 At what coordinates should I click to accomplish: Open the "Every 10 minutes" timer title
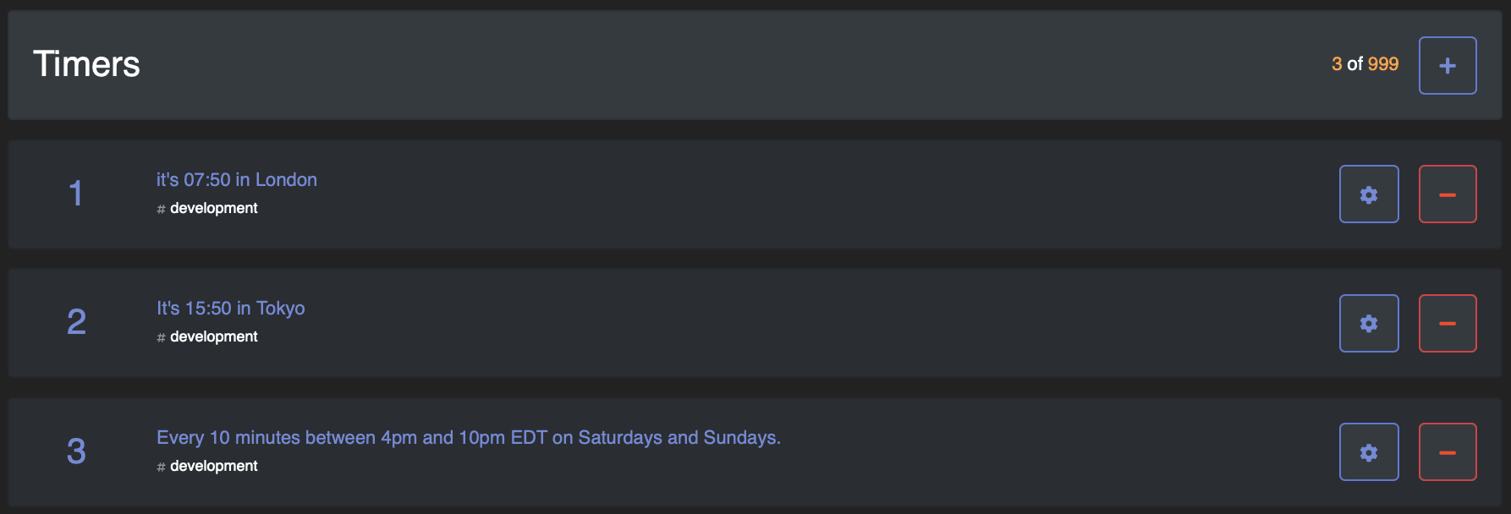(x=468, y=438)
